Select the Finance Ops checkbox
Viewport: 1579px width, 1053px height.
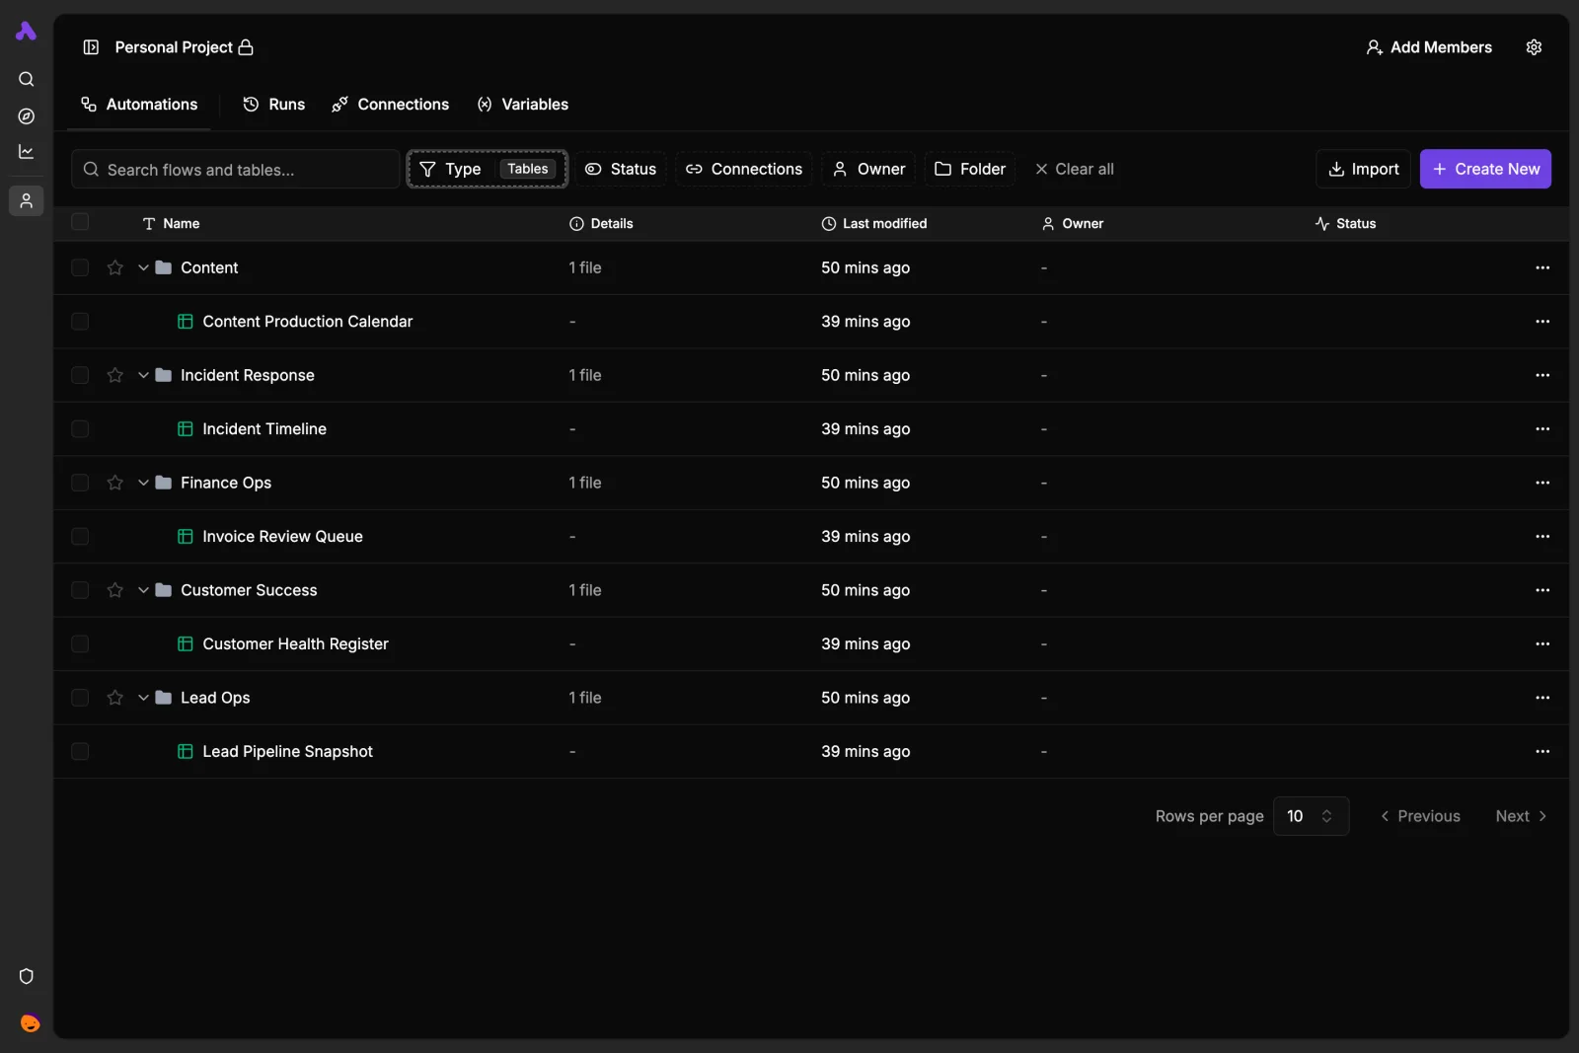pos(80,483)
